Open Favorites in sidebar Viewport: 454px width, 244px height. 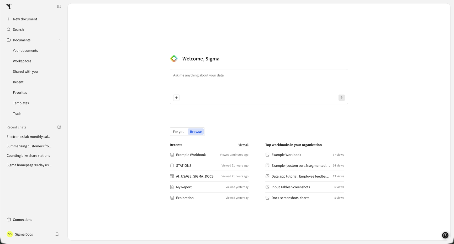(x=20, y=92)
